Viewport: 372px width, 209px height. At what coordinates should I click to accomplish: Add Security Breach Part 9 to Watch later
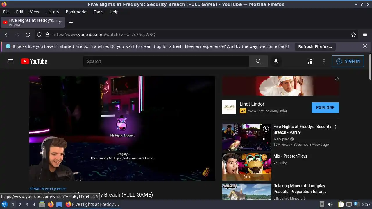[266, 129]
